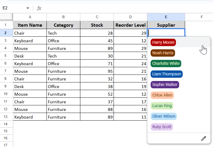Viewport: 213px width, 147px height.
Task: Click the Office cell in row 6
Action: (x=64, y=63)
